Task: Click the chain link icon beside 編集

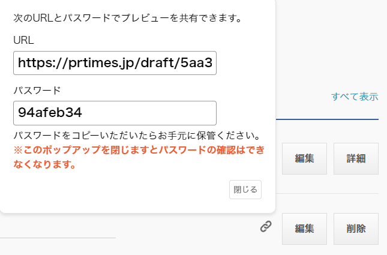Action: click(x=266, y=227)
